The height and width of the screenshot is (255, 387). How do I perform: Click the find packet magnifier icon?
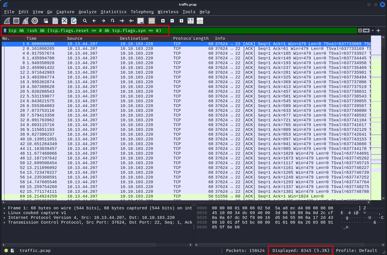click(x=85, y=21)
